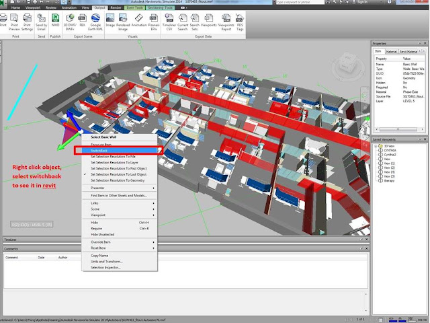Export PDS Tags

pos(240,22)
